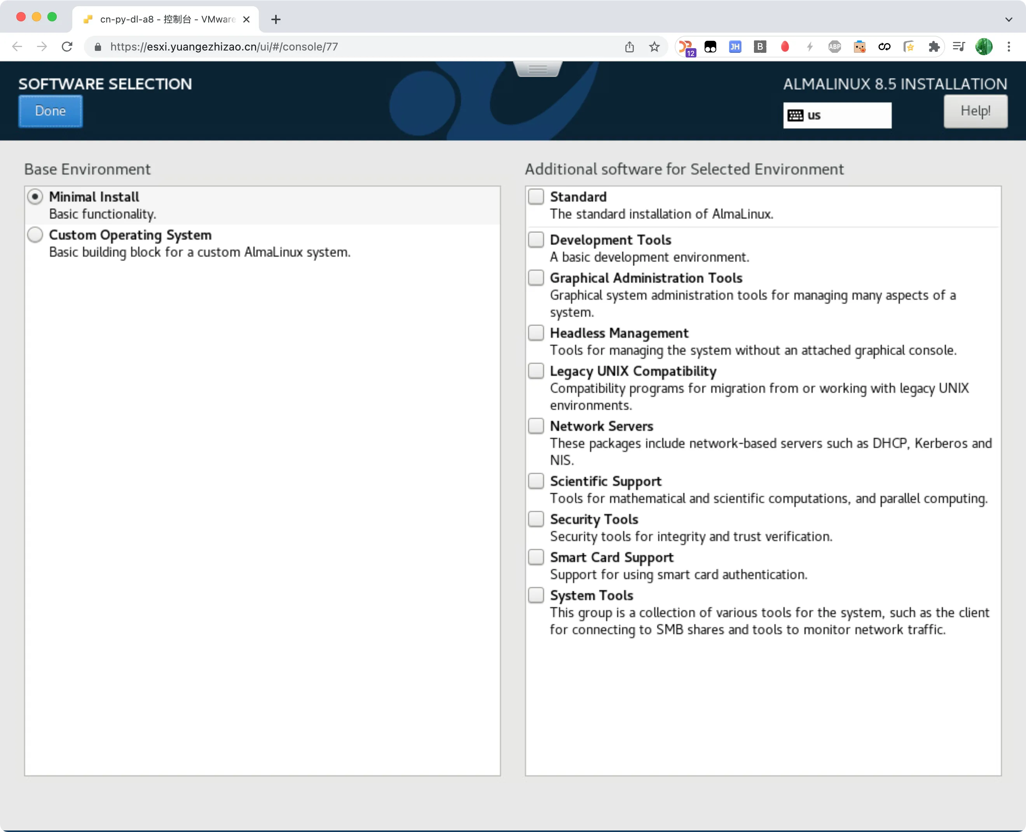Tick Graphical Administration Tools checkbox

pos(536,278)
